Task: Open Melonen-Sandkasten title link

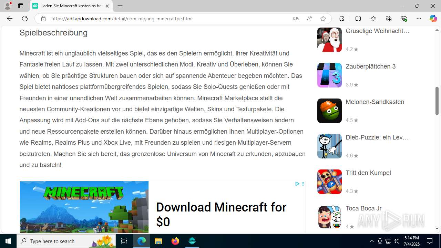Action: pyautogui.click(x=375, y=102)
